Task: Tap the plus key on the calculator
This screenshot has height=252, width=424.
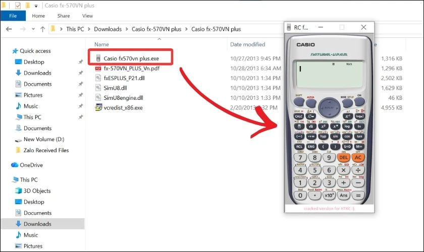Action: (343, 183)
